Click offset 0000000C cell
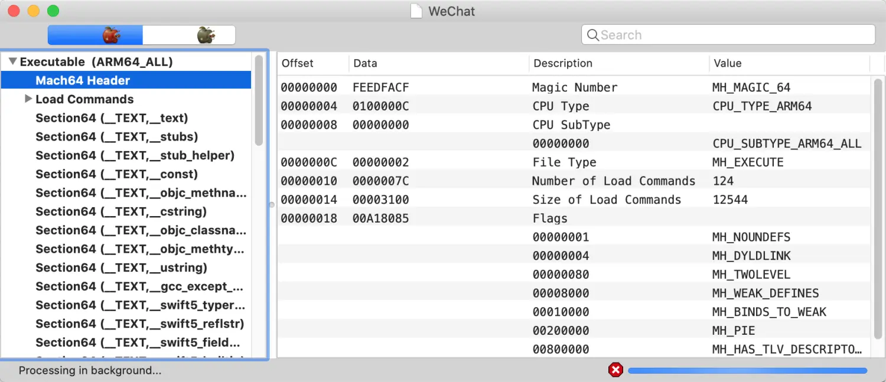Image resolution: width=886 pixels, height=382 pixels. [309, 162]
